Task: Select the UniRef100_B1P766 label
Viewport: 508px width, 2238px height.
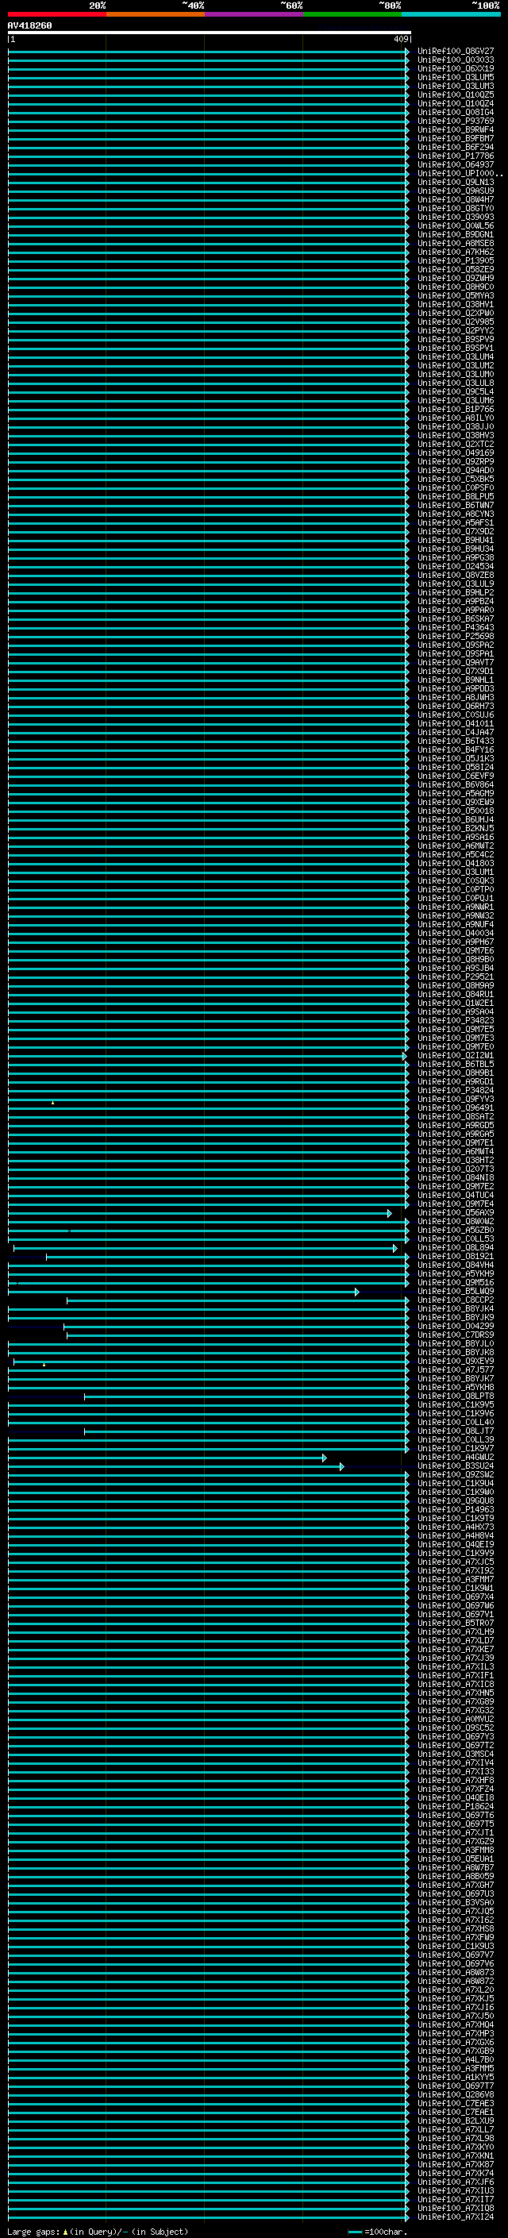Action: tap(456, 409)
